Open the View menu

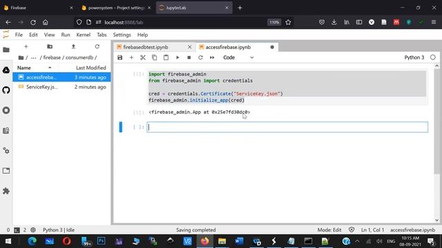pos(49,35)
